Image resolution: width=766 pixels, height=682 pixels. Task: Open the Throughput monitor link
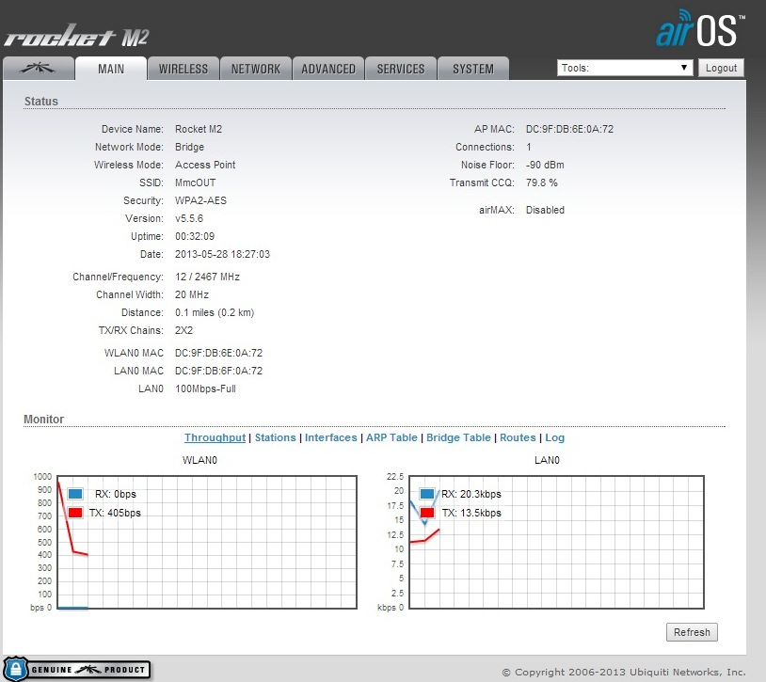(x=215, y=437)
